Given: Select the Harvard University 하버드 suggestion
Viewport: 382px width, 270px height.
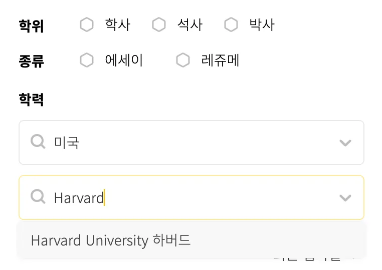Looking at the screenshot, I should click(x=111, y=240).
